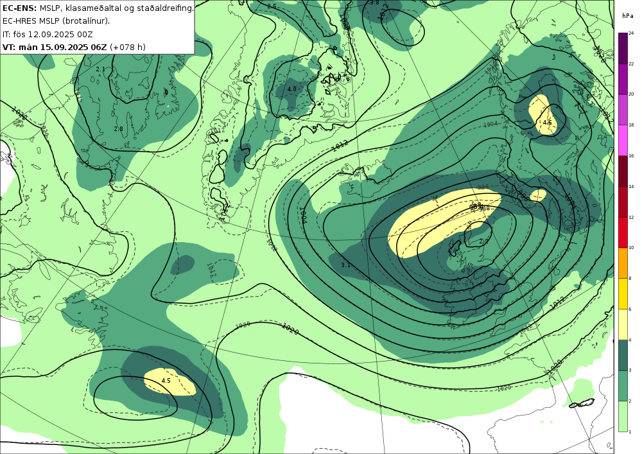Click the maroon 14–16 hPa legend segment
The height and width of the screenshot is (454, 642).
pyautogui.click(x=623, y=171)
